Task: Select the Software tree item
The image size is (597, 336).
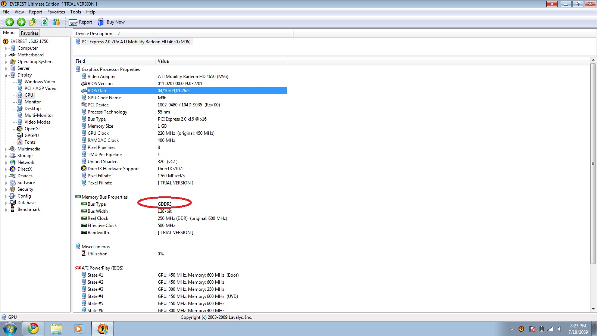Action: point(26,183)
